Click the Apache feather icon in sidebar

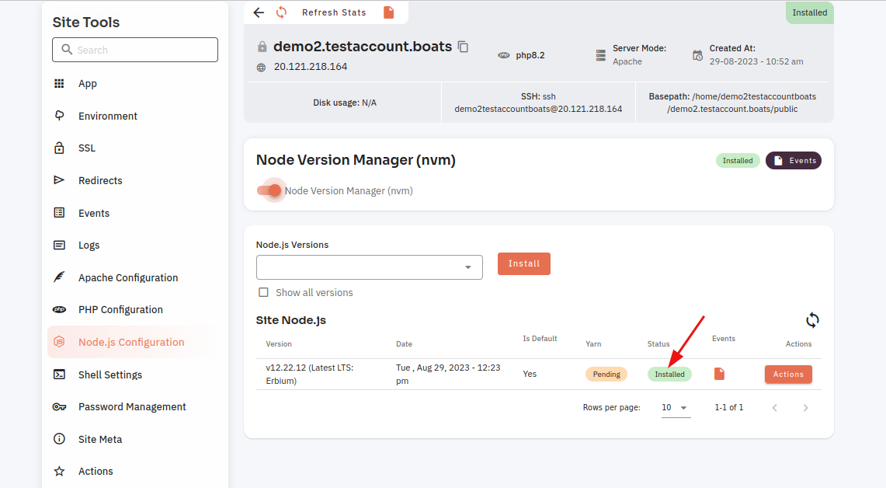(x=59, y=277)
